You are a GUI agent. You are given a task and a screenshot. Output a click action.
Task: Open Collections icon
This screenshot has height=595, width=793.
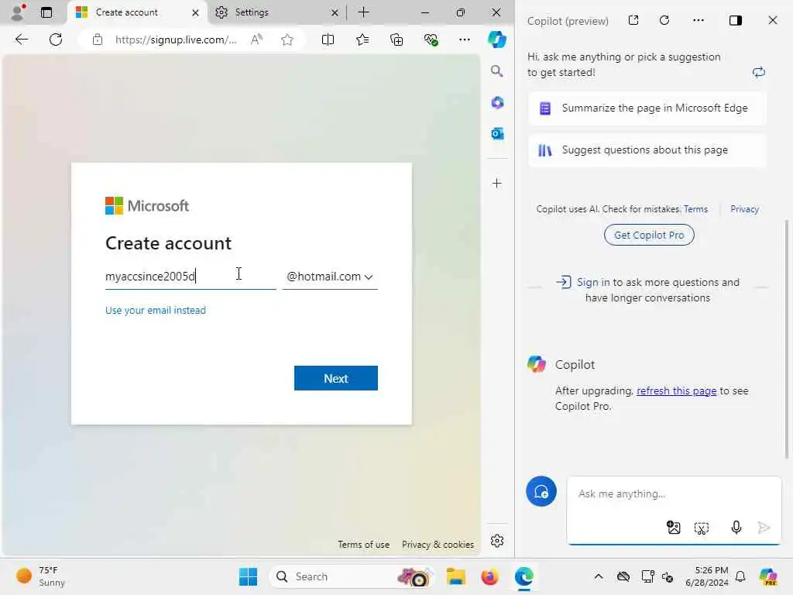click(396, 40)
